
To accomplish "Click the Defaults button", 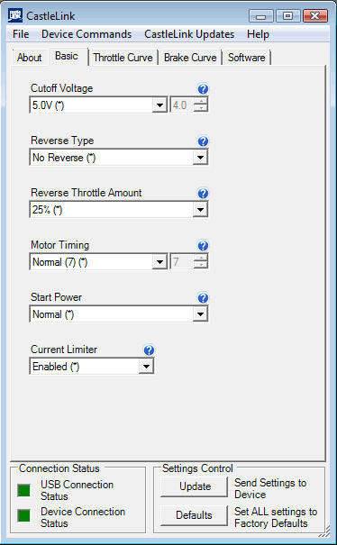I will [194, 515].
